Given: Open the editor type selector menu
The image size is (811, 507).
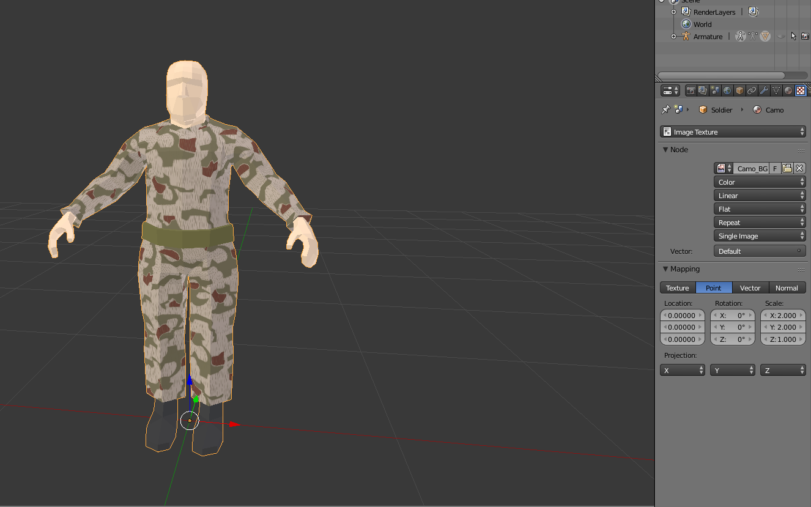Looking at the screenshot, I should click(670, 91).
